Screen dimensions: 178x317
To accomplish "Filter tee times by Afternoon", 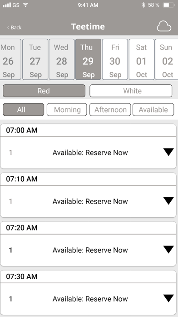I will coord(110,110).
